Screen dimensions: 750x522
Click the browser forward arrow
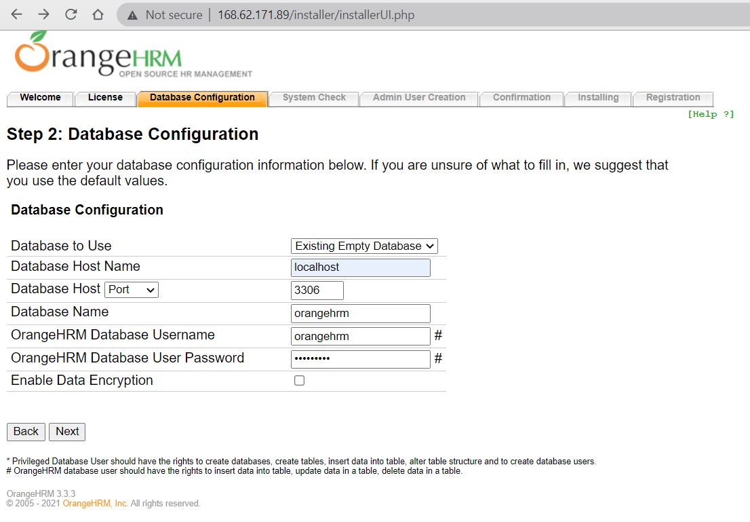43,14
